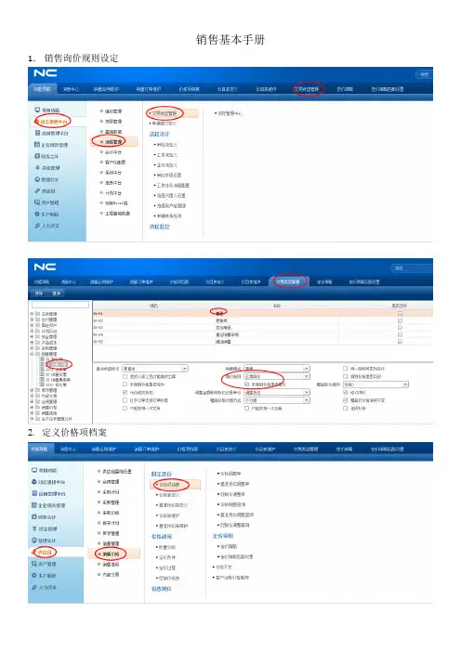Open the 价格项档案 tab in third screenshot
Screen dimensions: 461x652
[x=187, y=450]
